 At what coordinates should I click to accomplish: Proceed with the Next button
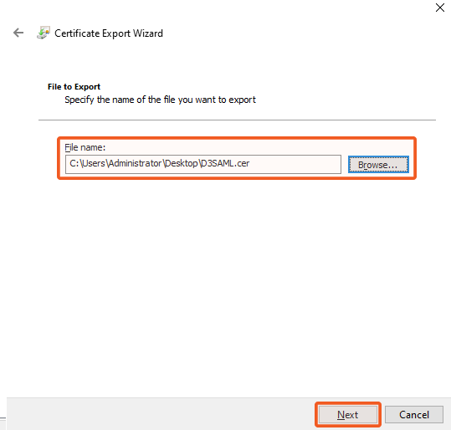point(348,414)
